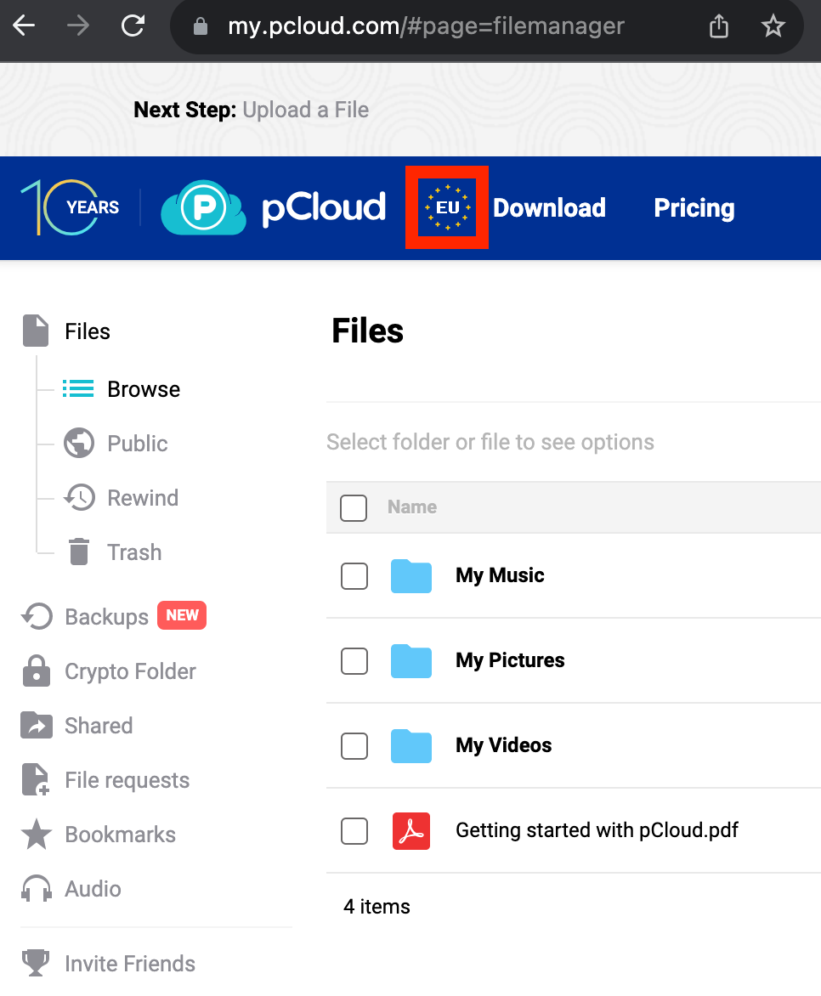Check the My Videos checkbox
This screenshot has height=996, width=821.
(354, 745)
